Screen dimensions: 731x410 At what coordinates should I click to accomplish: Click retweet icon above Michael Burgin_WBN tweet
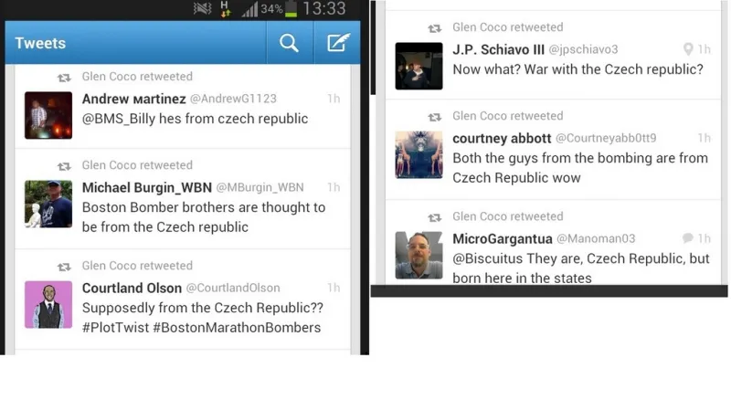tap(64, 166)
